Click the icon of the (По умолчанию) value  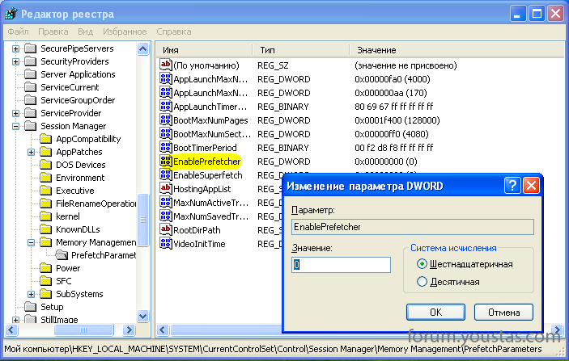click(165, 65)
